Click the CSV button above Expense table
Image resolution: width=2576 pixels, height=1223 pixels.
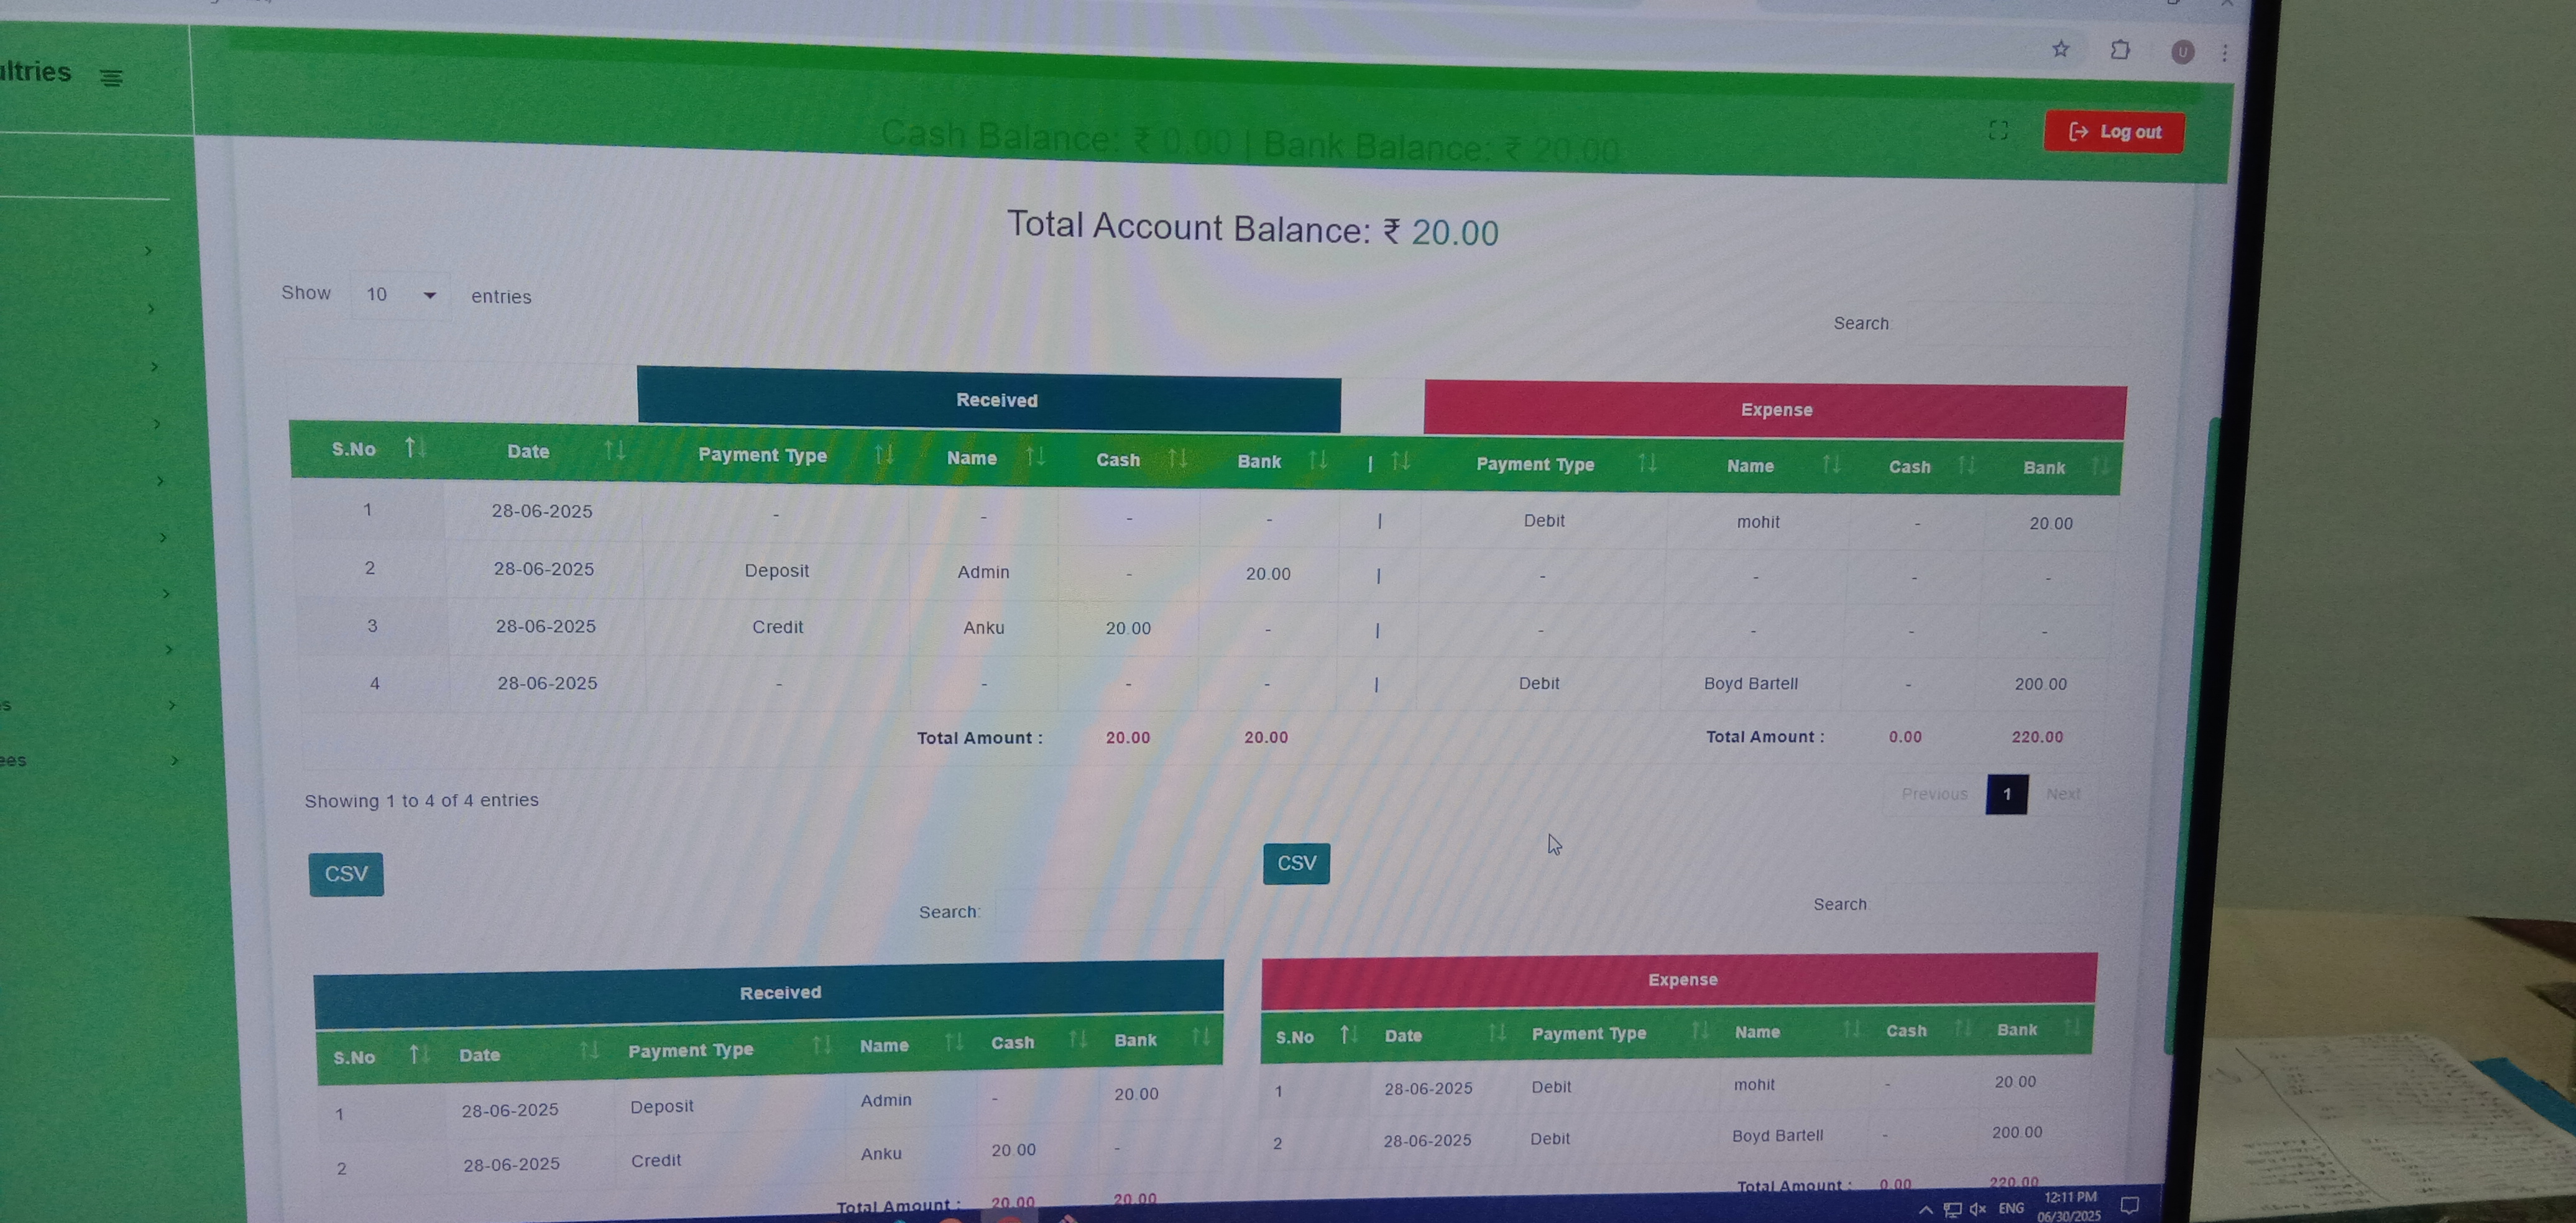[x=1296, y=863]
